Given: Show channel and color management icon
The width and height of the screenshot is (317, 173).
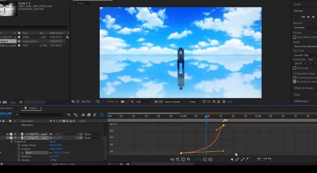Looking at the screenshot, I should (x=132, y=102).
